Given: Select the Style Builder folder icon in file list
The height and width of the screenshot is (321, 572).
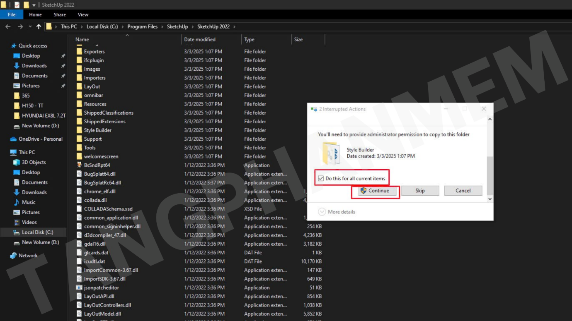Looking at the screenshot, I should 80,130.
